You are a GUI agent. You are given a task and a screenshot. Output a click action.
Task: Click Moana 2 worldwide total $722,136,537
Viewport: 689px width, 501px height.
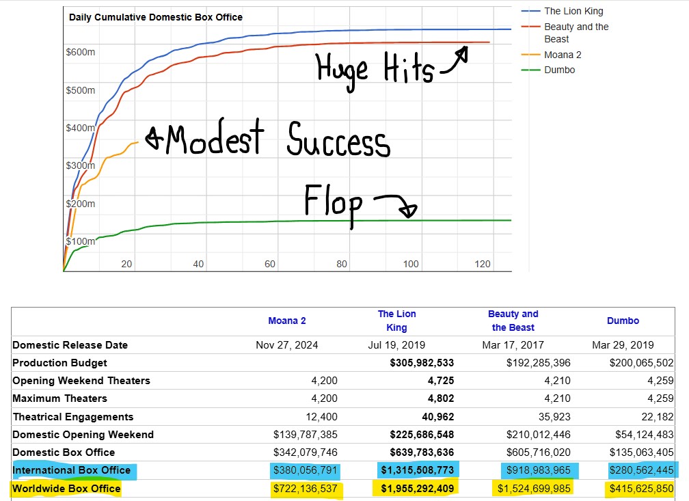[306, 488]
